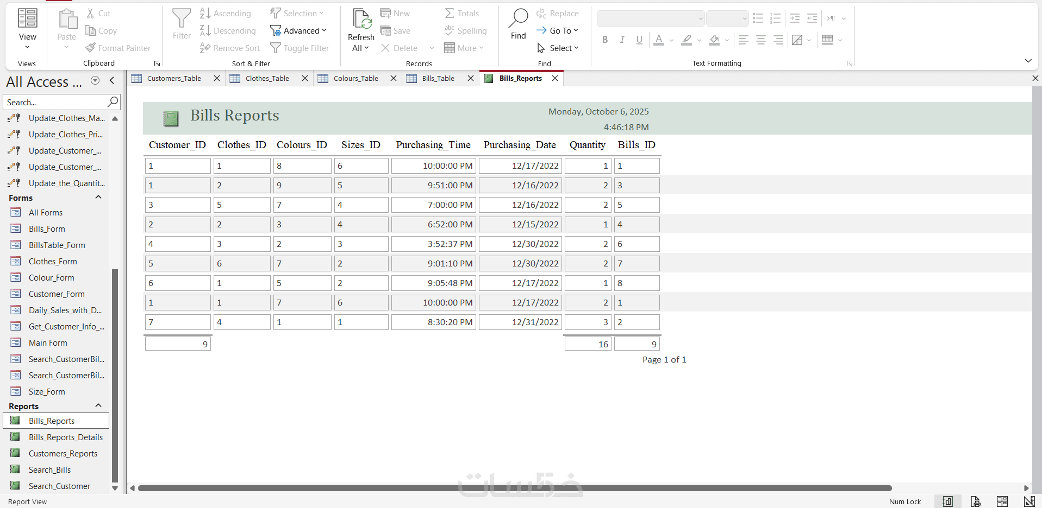Click the navigation pane search magnifier
The image size is (1042, 508).
pos(113,101)
